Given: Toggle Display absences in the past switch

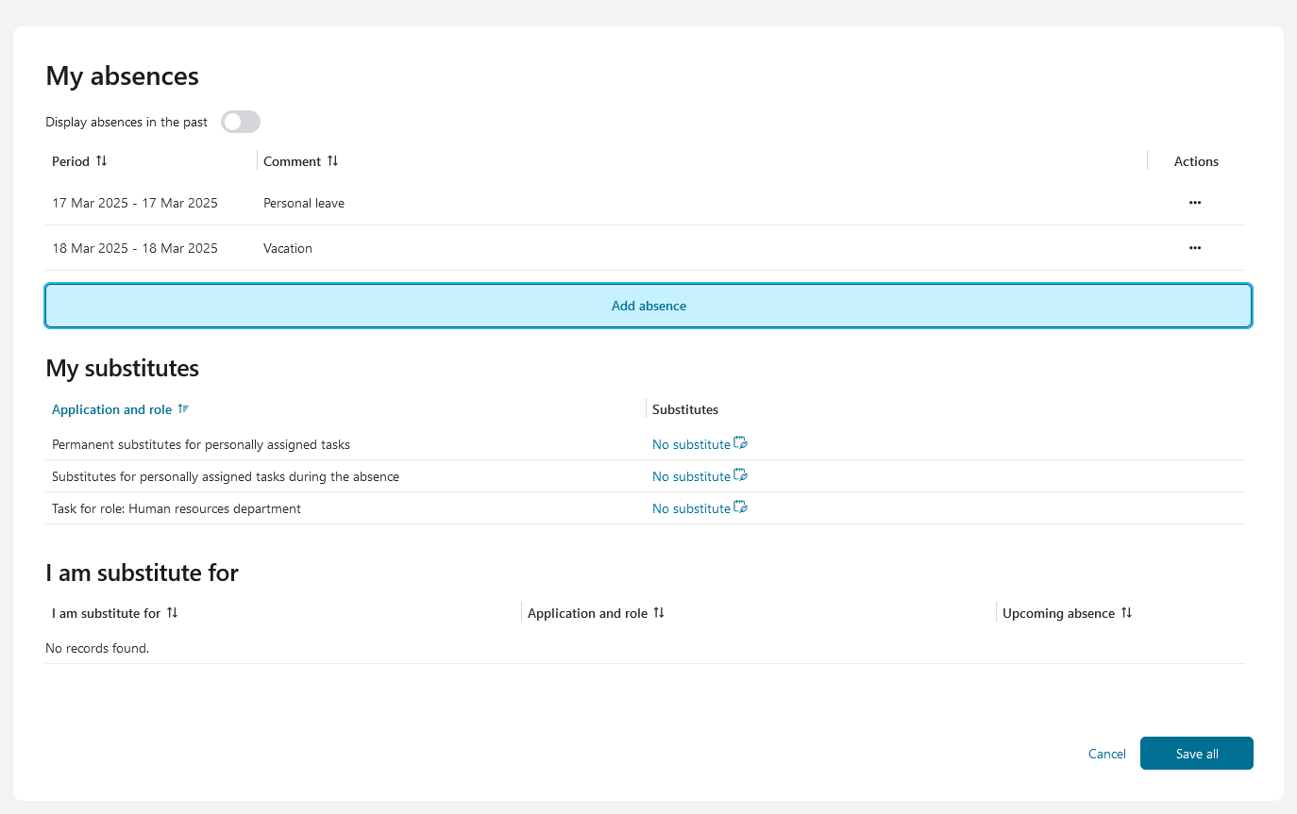Looking at the screenshot, I should 241,122.
